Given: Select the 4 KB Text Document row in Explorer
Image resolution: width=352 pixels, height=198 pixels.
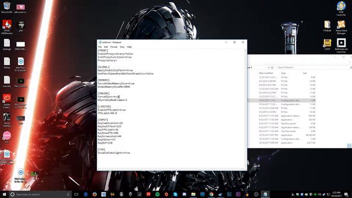Looking at the screenshot, I should [282, 123].
